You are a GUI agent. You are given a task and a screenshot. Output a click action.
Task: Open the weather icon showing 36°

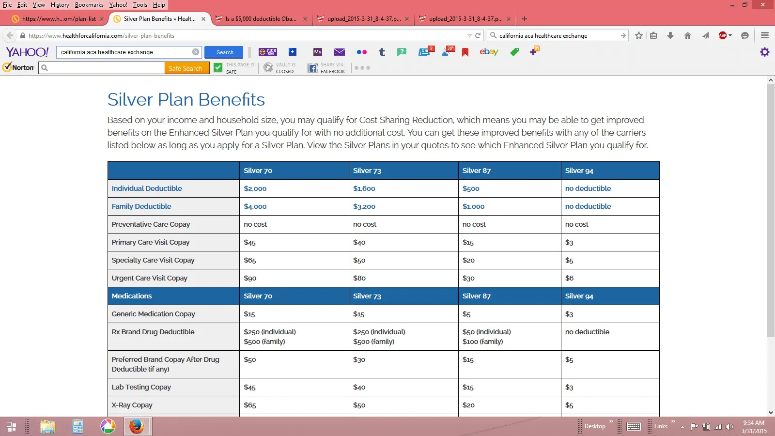click(x=448, y=51)
